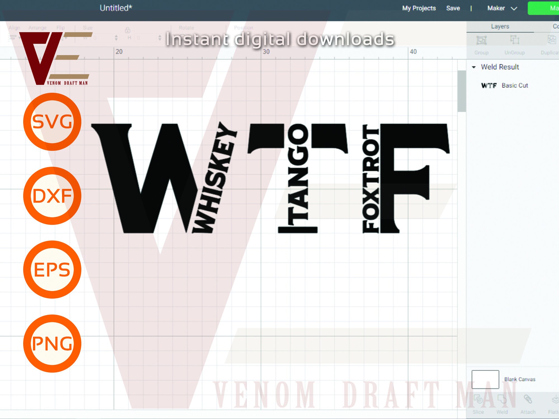Viewport: 559px width, 419px height.
Task: Click the Blank Canvas color swatch
Action: [x=485, y=379]
